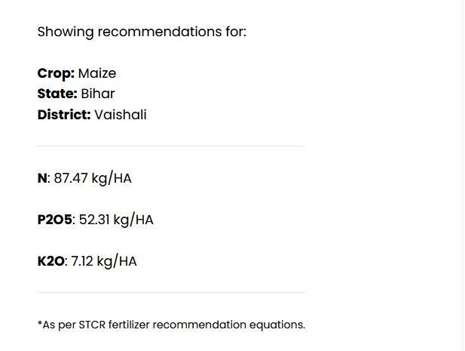This screenshot has width=465, height=351.
Task: Select the bold 'Crop:' label
Action: click(x=56, y=73)
